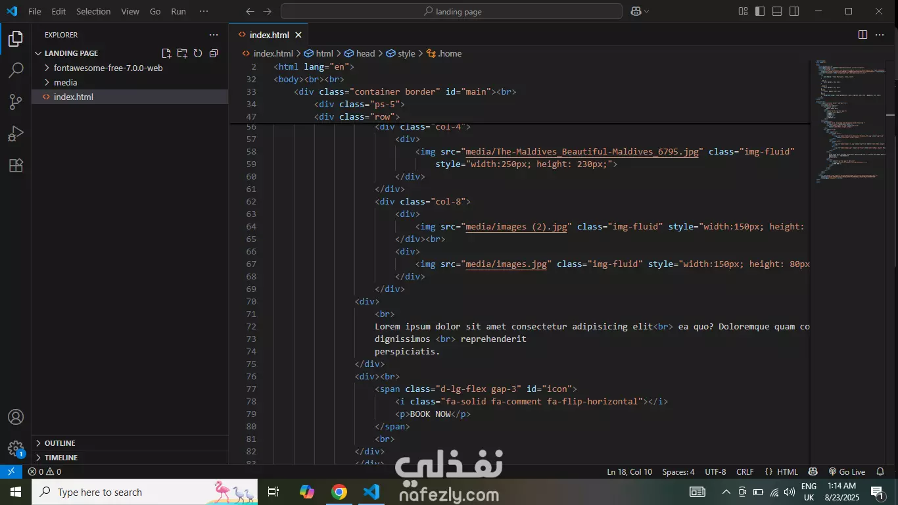This screenshot has height=505, width=898.
Task: Open the Extensions view
Action: pos(16,165)
